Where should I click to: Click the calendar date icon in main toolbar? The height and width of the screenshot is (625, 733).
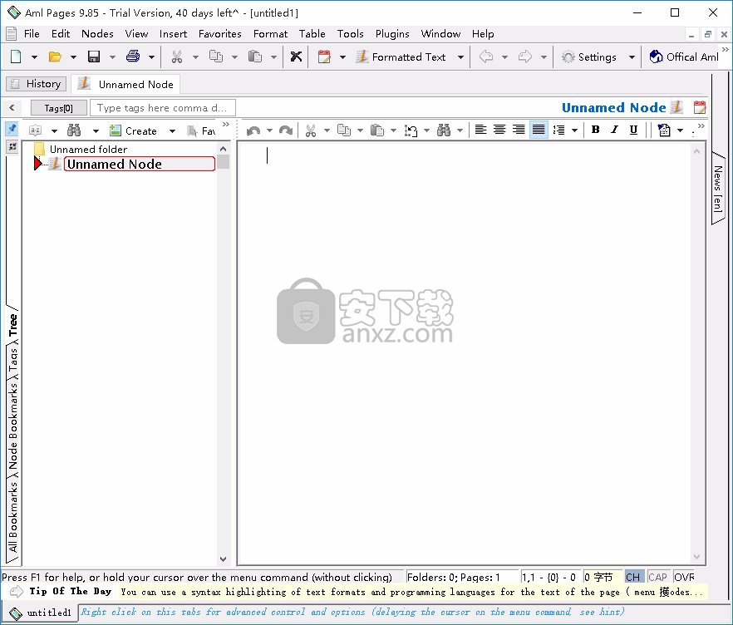323,57
